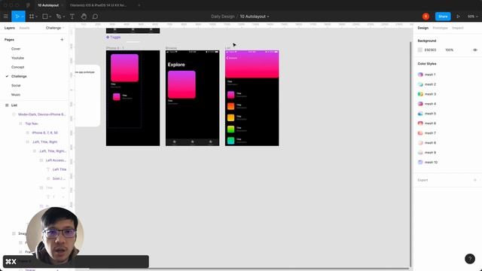Select the large gradient card in Explore frame
Viewport: 482px width, 271px height.
(182, 84)
